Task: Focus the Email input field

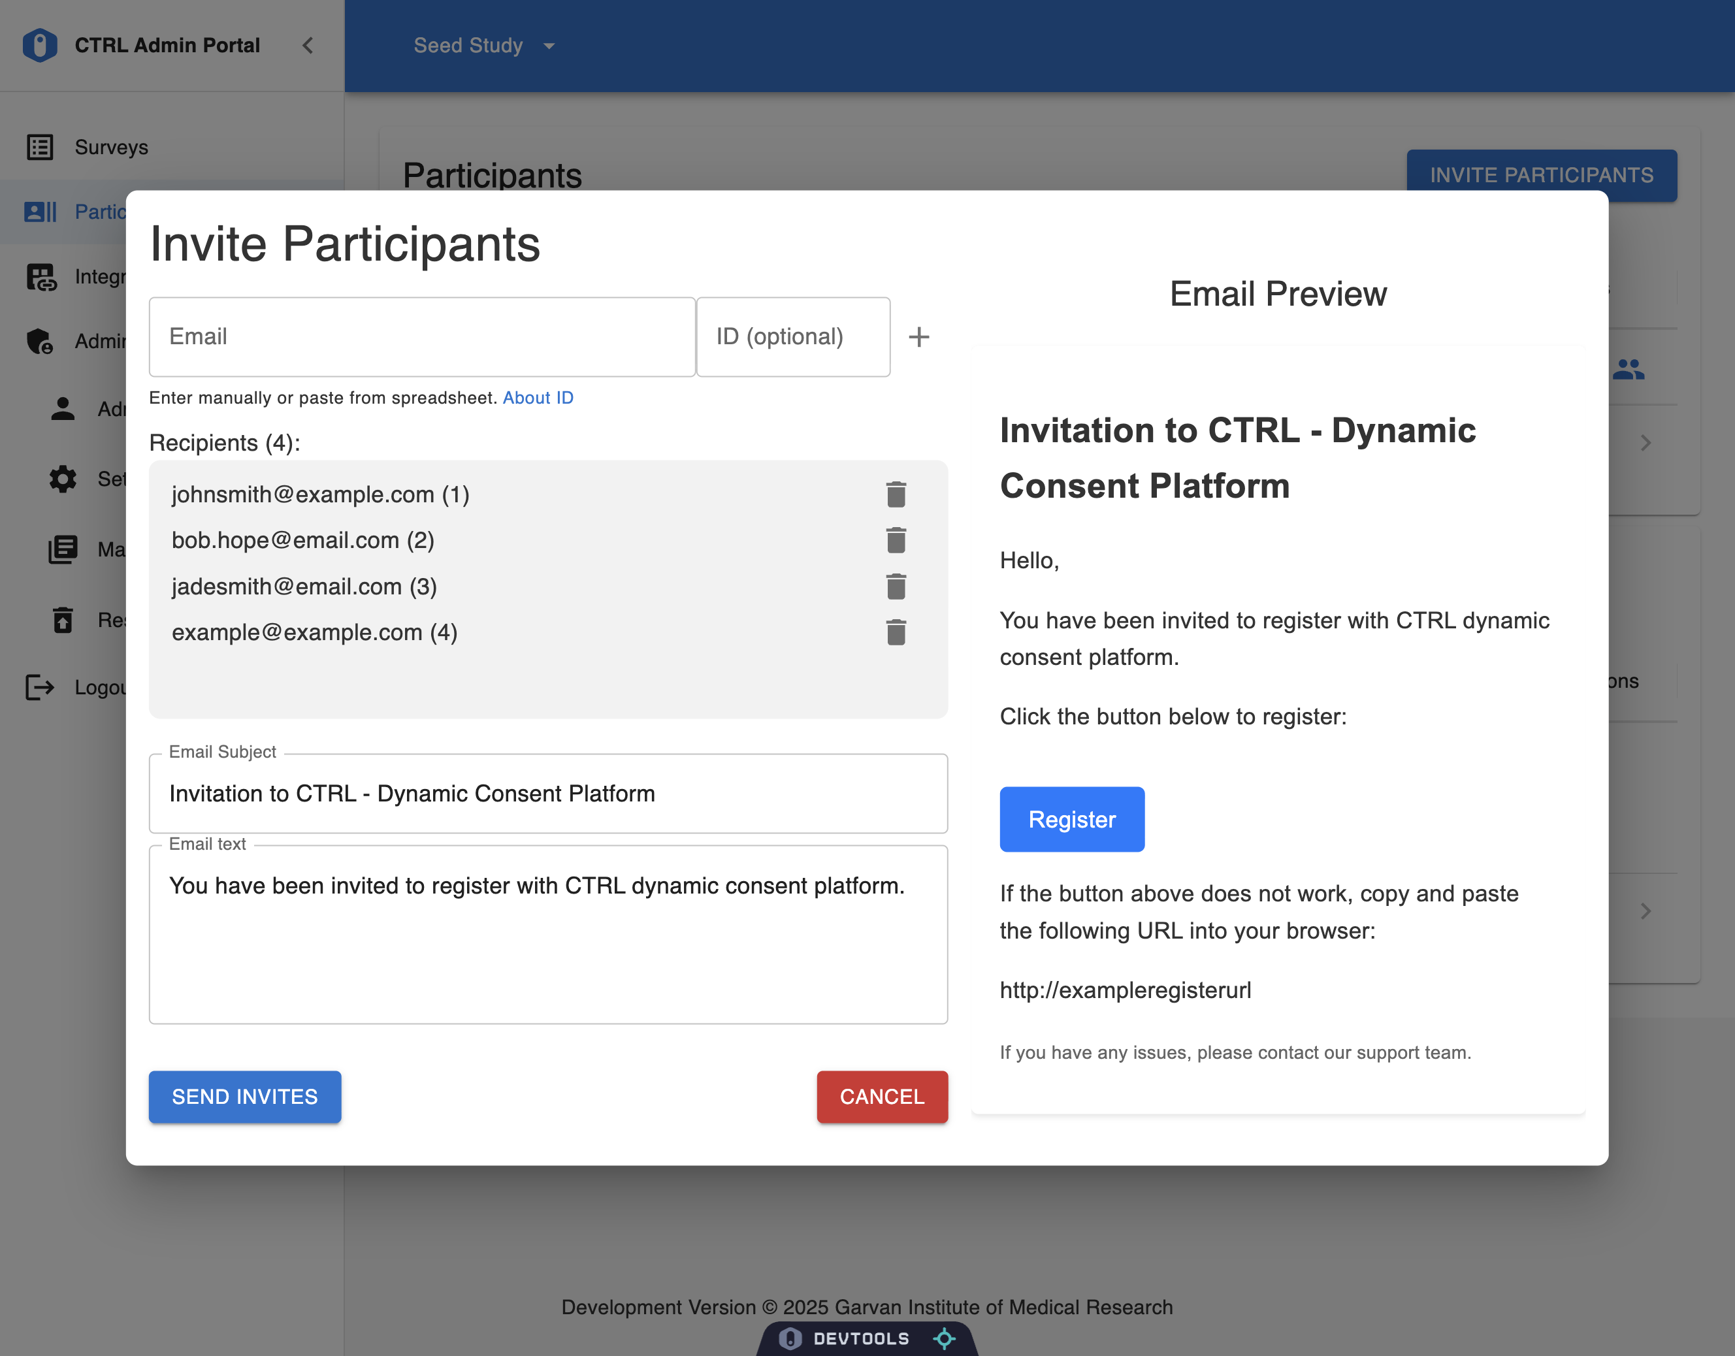Action: tap(422, 337)
